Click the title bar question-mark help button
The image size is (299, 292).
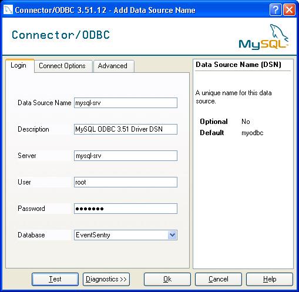(276, 9)
